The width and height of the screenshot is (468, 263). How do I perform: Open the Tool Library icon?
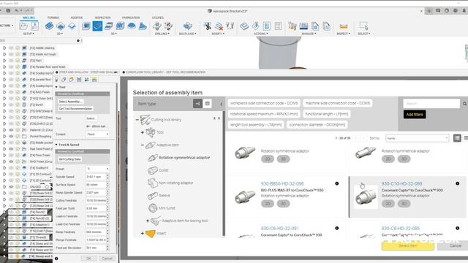coord(292,26)
